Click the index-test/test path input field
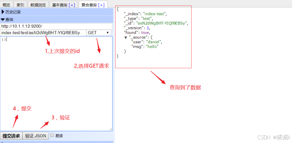 (43, 33)
